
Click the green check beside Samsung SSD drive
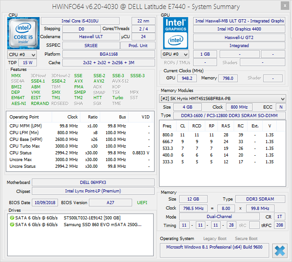[x=12, y=224]
